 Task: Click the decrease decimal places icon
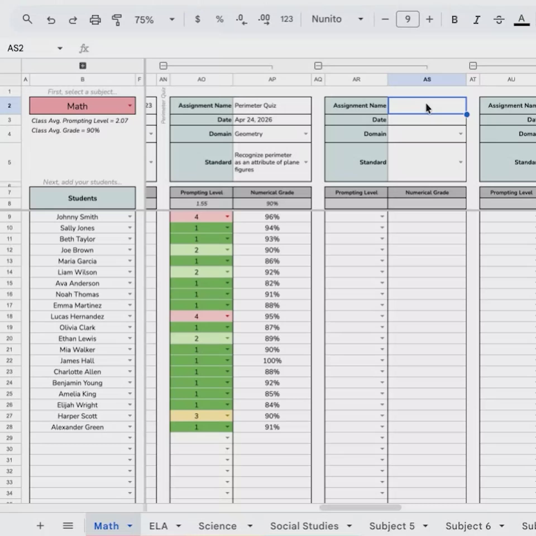[x=241, y=19]
